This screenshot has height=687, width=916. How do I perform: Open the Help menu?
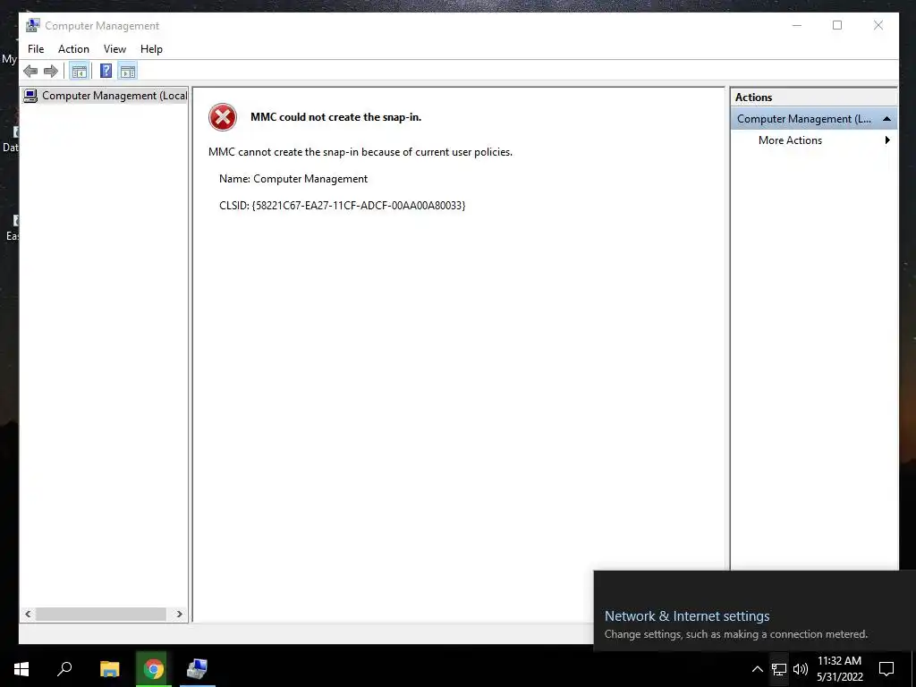(x=151, y=49)
